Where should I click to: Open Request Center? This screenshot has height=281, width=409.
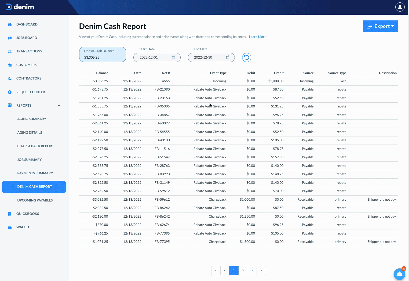[x=31, y=92]
